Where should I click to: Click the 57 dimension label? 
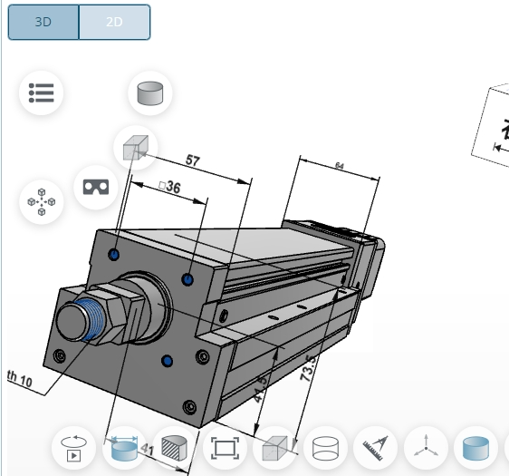(x=193, y=160)
